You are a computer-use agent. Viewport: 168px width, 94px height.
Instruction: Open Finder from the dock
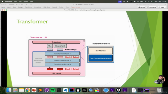9,90
